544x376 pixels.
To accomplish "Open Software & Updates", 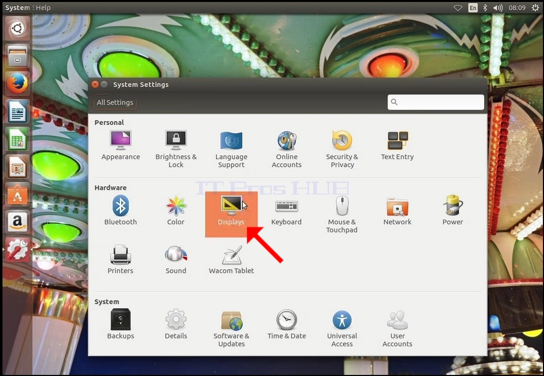I will 231,328.
